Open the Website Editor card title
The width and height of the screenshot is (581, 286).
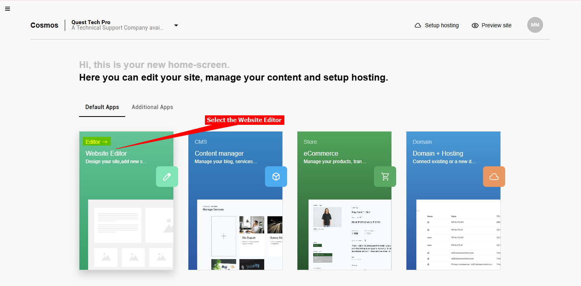click(x=106, y=153)
